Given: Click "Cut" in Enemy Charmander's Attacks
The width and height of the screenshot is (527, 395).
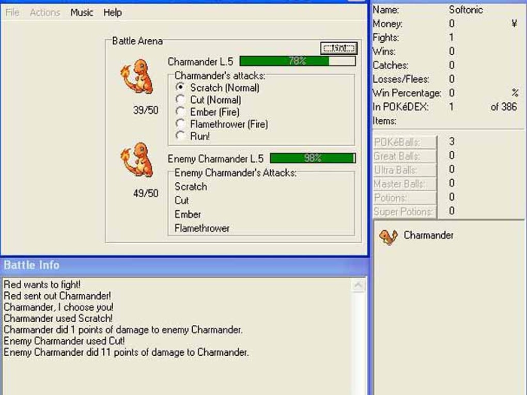Looking at the screenshot, I should pyautogui.click(x=181, y=200).
